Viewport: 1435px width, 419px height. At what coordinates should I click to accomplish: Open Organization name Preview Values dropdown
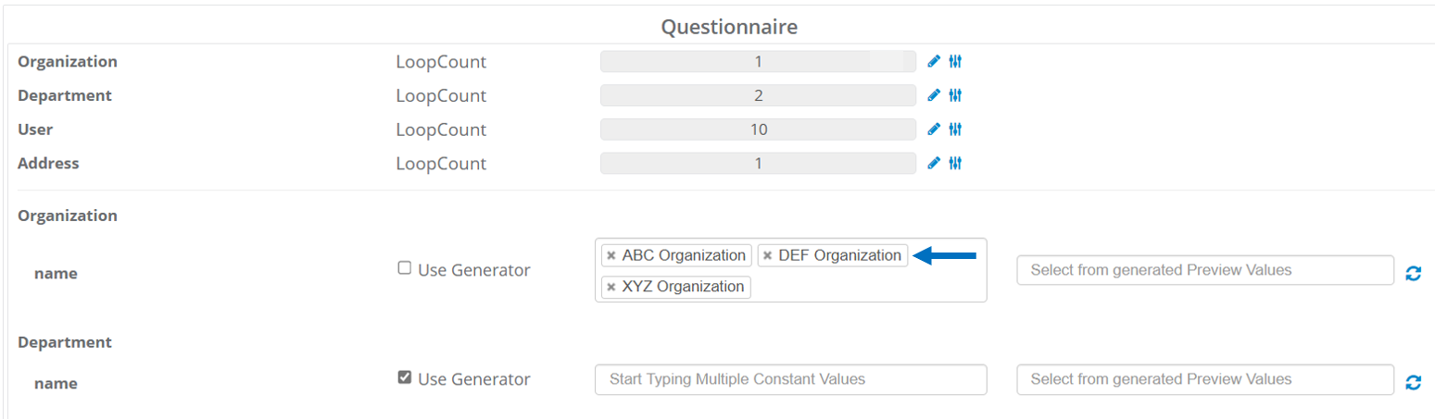[1204, 270]
